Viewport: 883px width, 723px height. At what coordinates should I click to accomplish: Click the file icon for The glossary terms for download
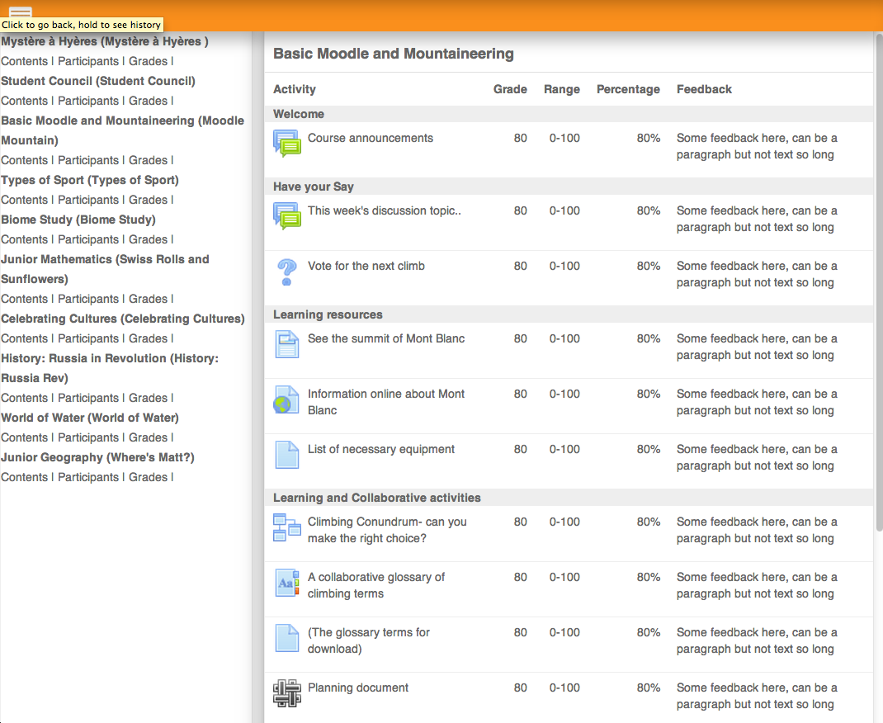coord(287,637)
